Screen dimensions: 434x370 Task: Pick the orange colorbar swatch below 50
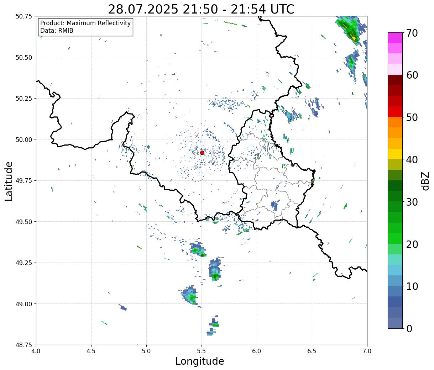pyautogui.click(x=395, y=122)
